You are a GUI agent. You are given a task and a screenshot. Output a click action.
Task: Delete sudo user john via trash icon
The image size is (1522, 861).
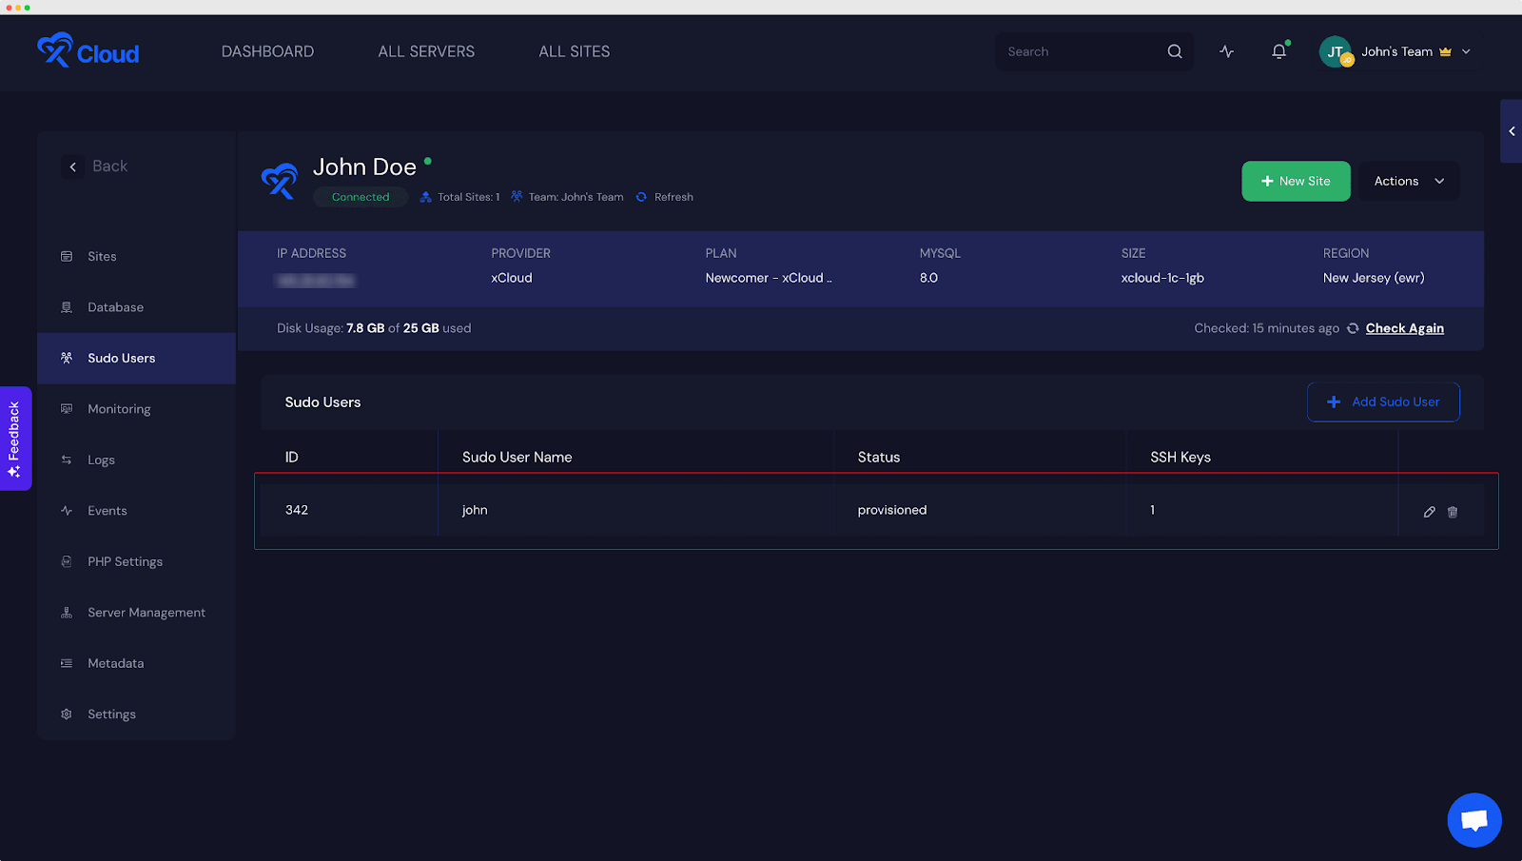click(x=1453, y=512)
